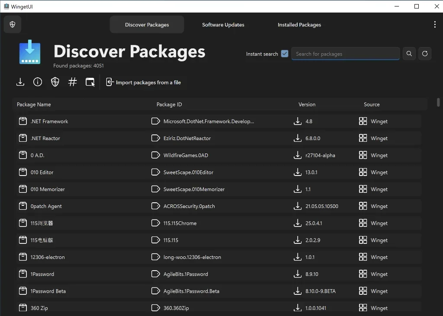Image resolution: width=443 pixels, height=316 pixels.
Task: Open the Installed Packages tab
Action: coord(299,25)
